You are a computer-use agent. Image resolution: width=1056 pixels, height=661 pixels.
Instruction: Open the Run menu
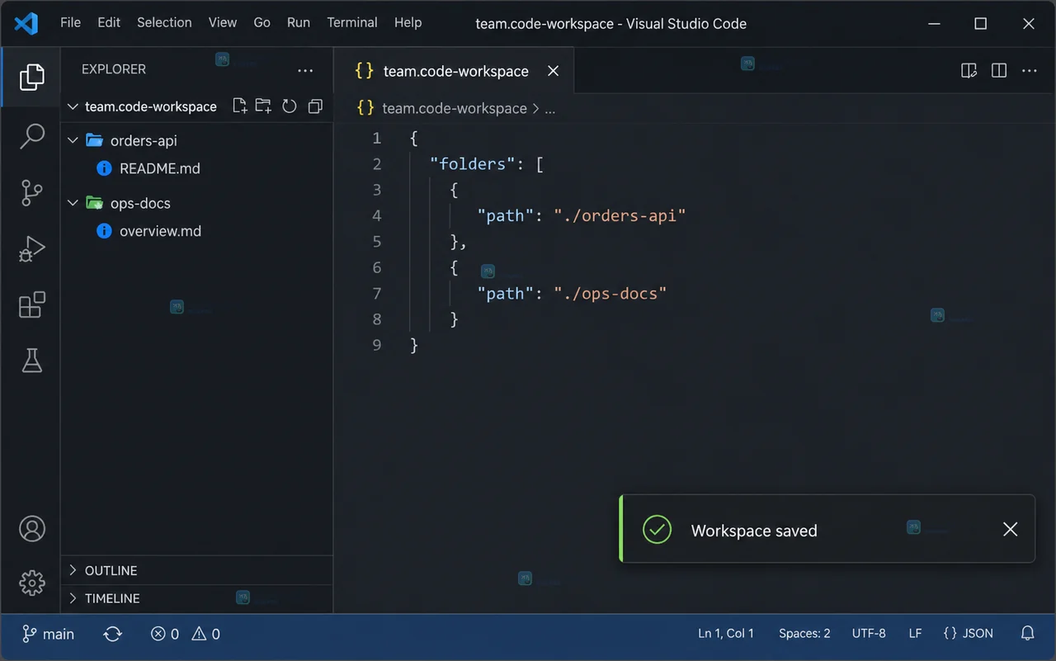(299, 22)
